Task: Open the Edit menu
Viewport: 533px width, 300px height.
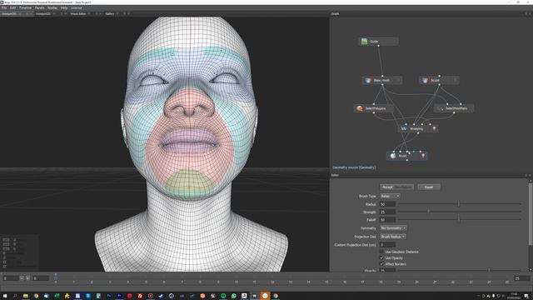Action: tap(12, 7)
